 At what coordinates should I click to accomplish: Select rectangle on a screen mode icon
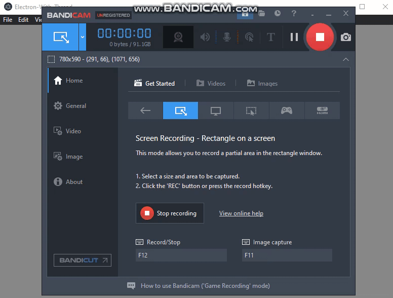(180, 110)
